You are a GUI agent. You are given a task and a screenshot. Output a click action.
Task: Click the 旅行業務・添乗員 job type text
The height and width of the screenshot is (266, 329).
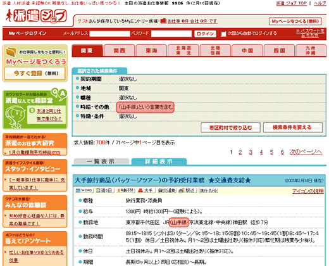click(x=144, y=200)
